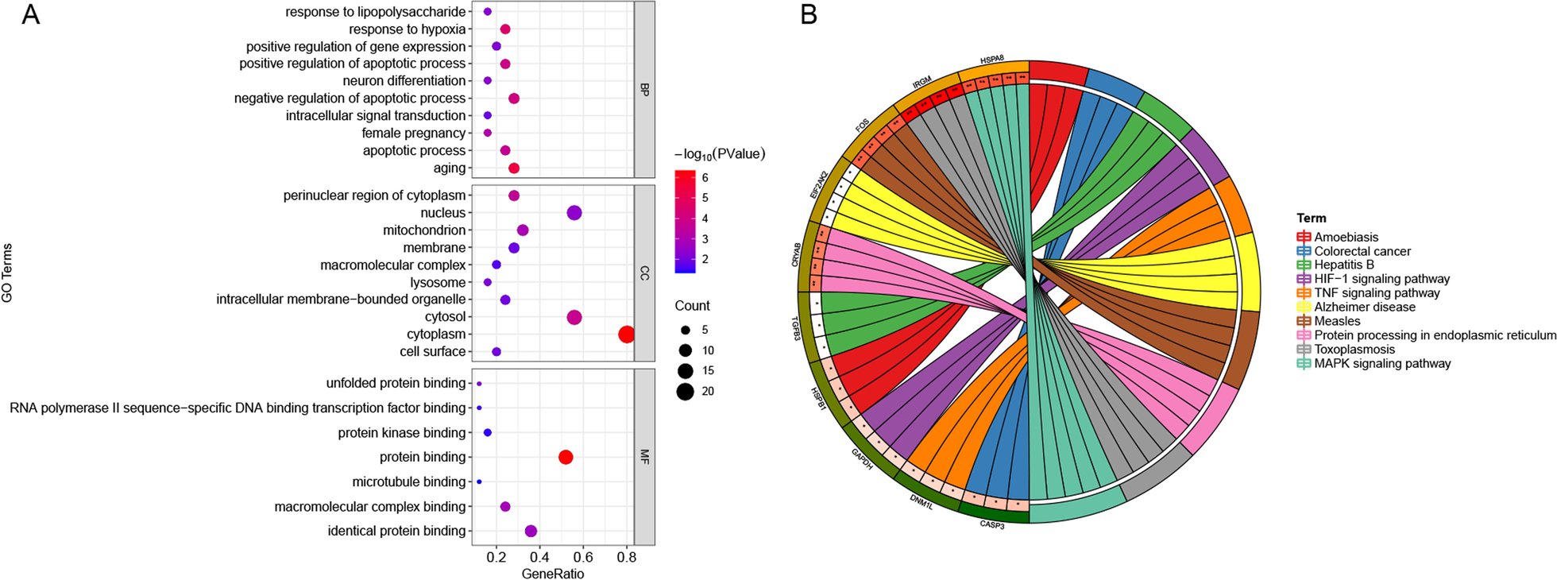
Task: Click the CRYAB gene label
Action: click(x=797, y=254)
